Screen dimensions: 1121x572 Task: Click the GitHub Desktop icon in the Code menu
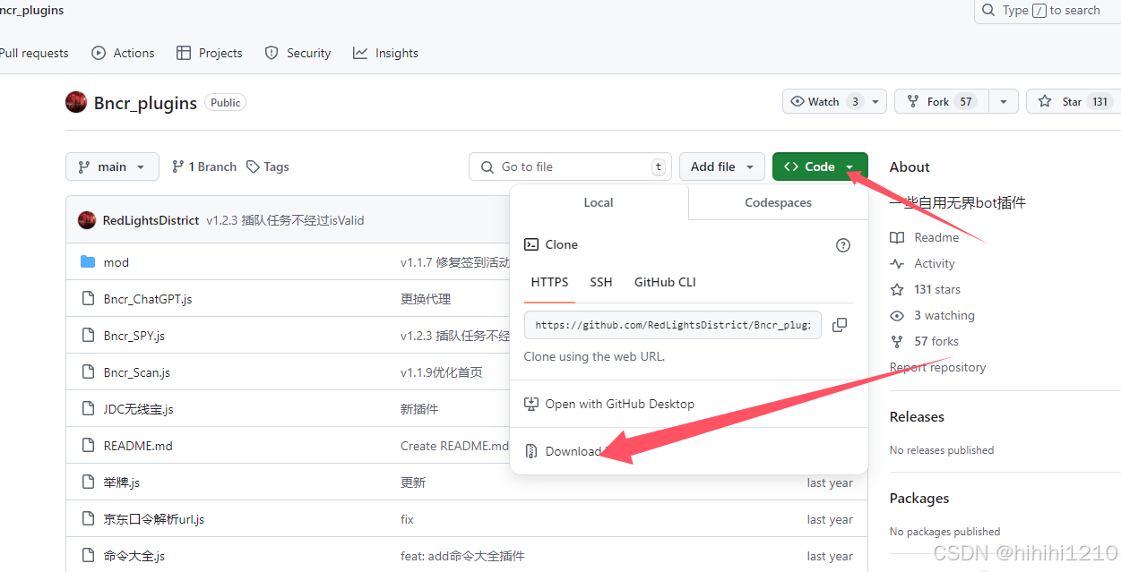click(531, 404)
